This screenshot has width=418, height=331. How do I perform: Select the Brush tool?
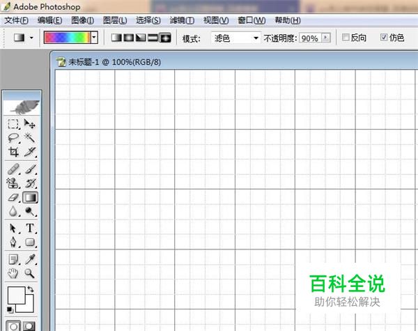[29, 169]
